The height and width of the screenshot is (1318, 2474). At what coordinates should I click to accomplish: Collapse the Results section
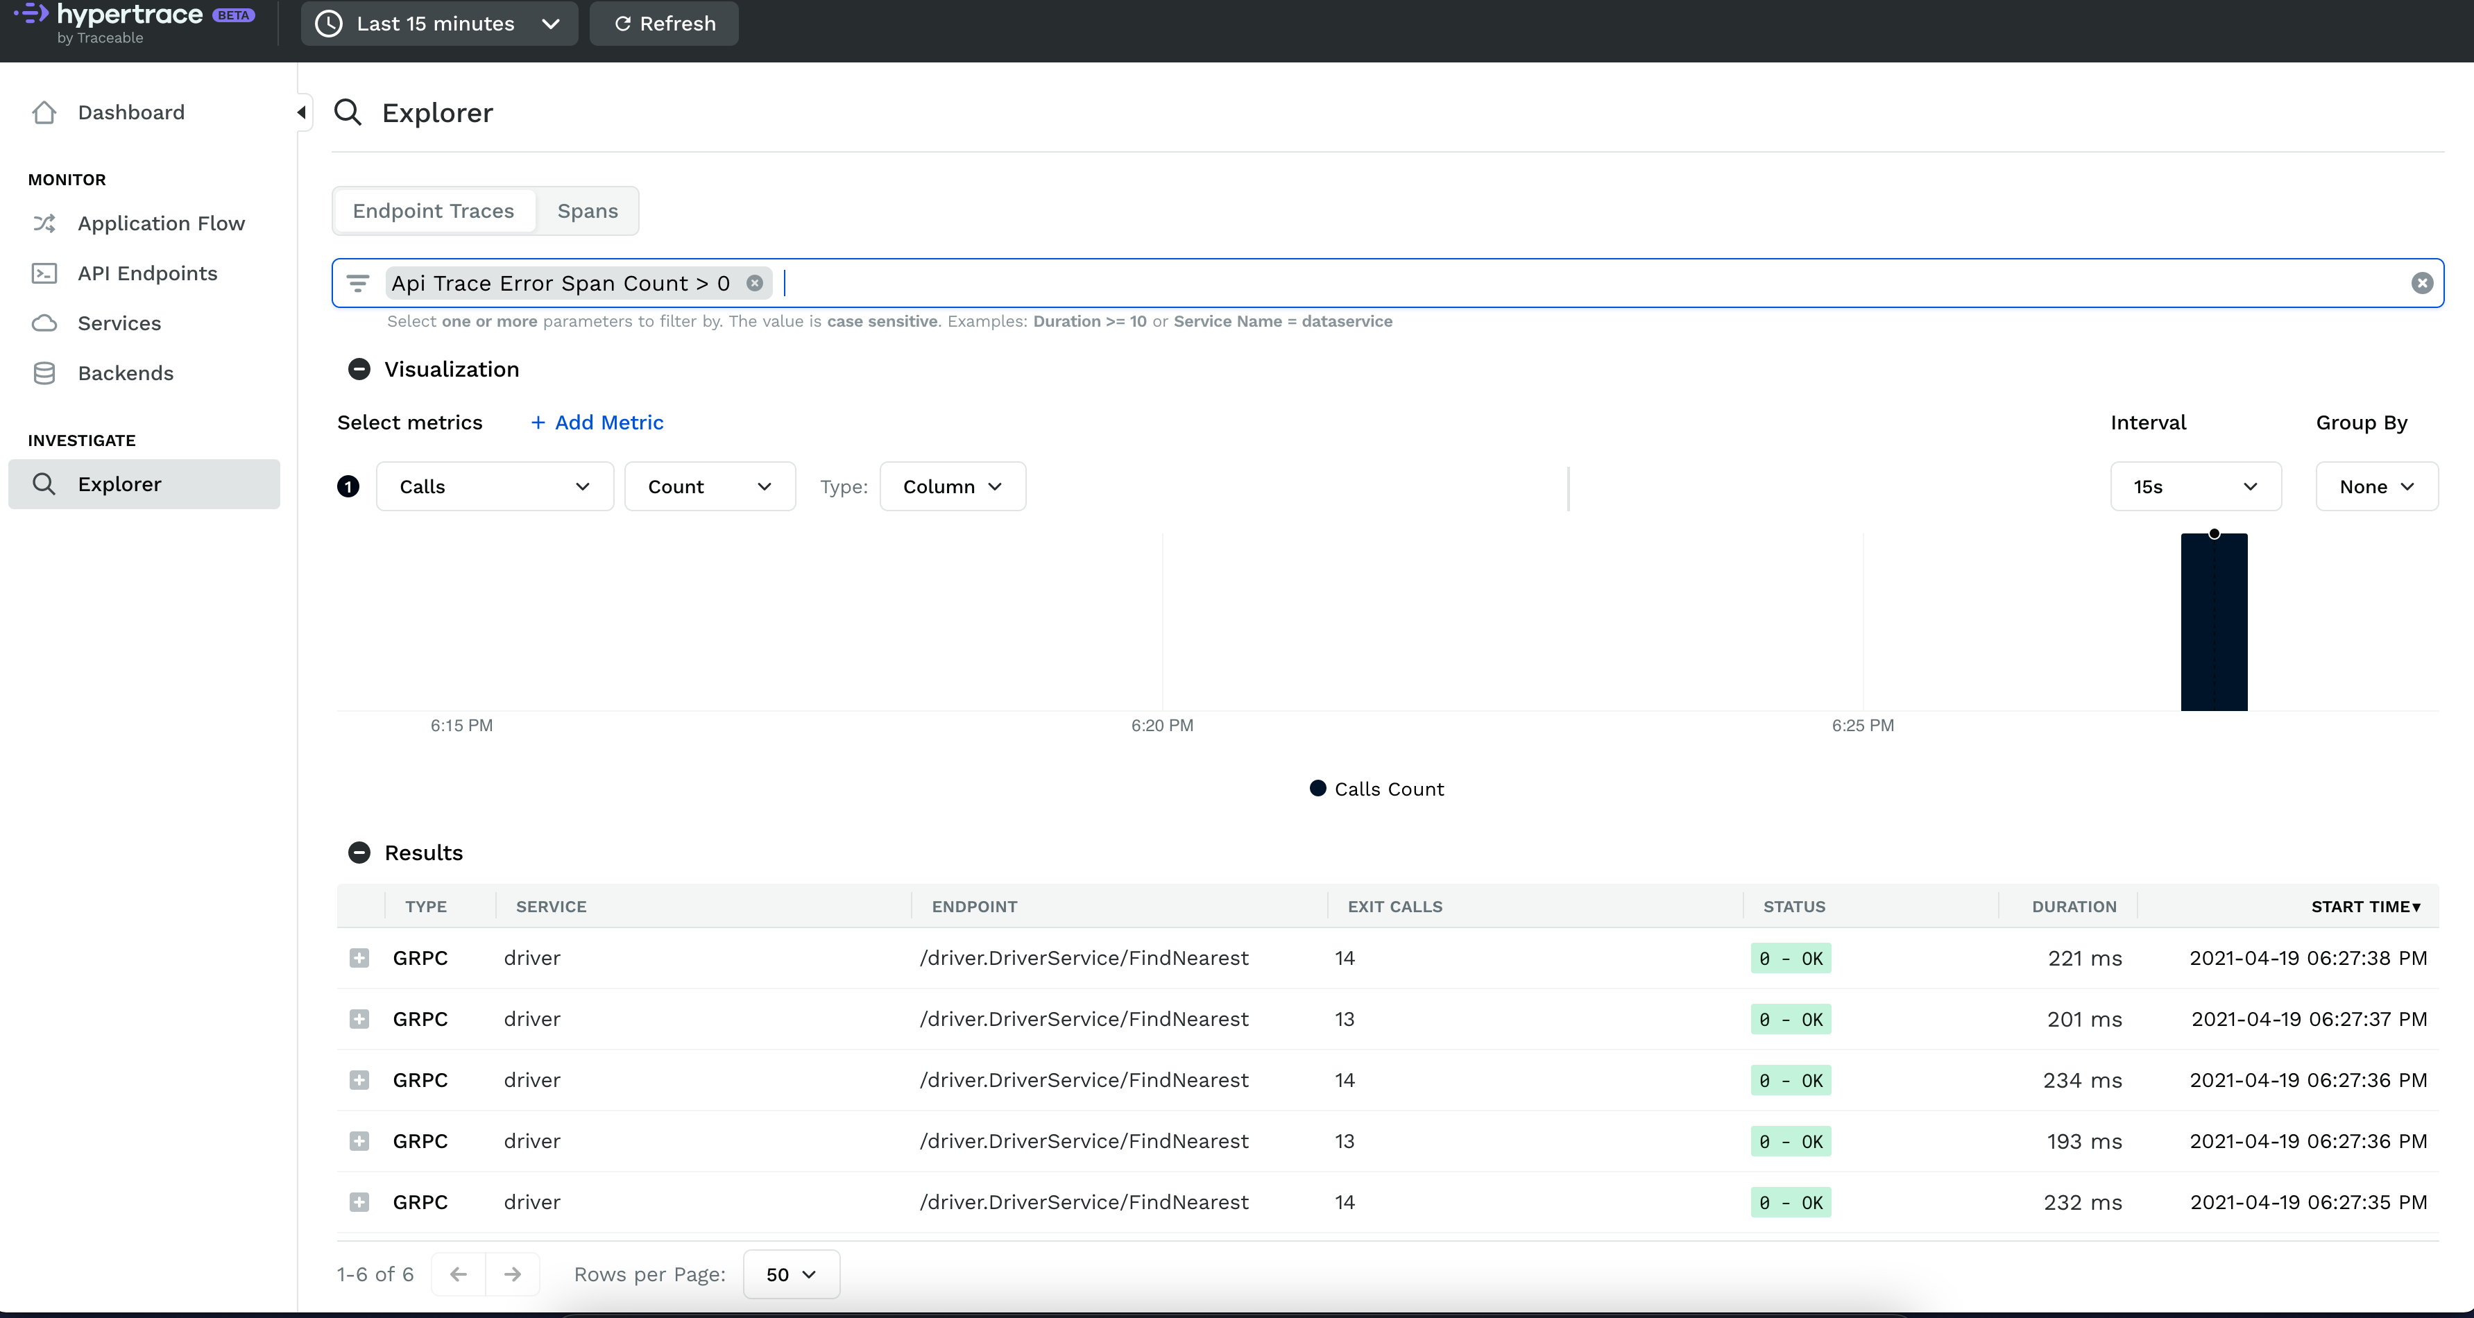pyautogui.click(x=359, y=853)
